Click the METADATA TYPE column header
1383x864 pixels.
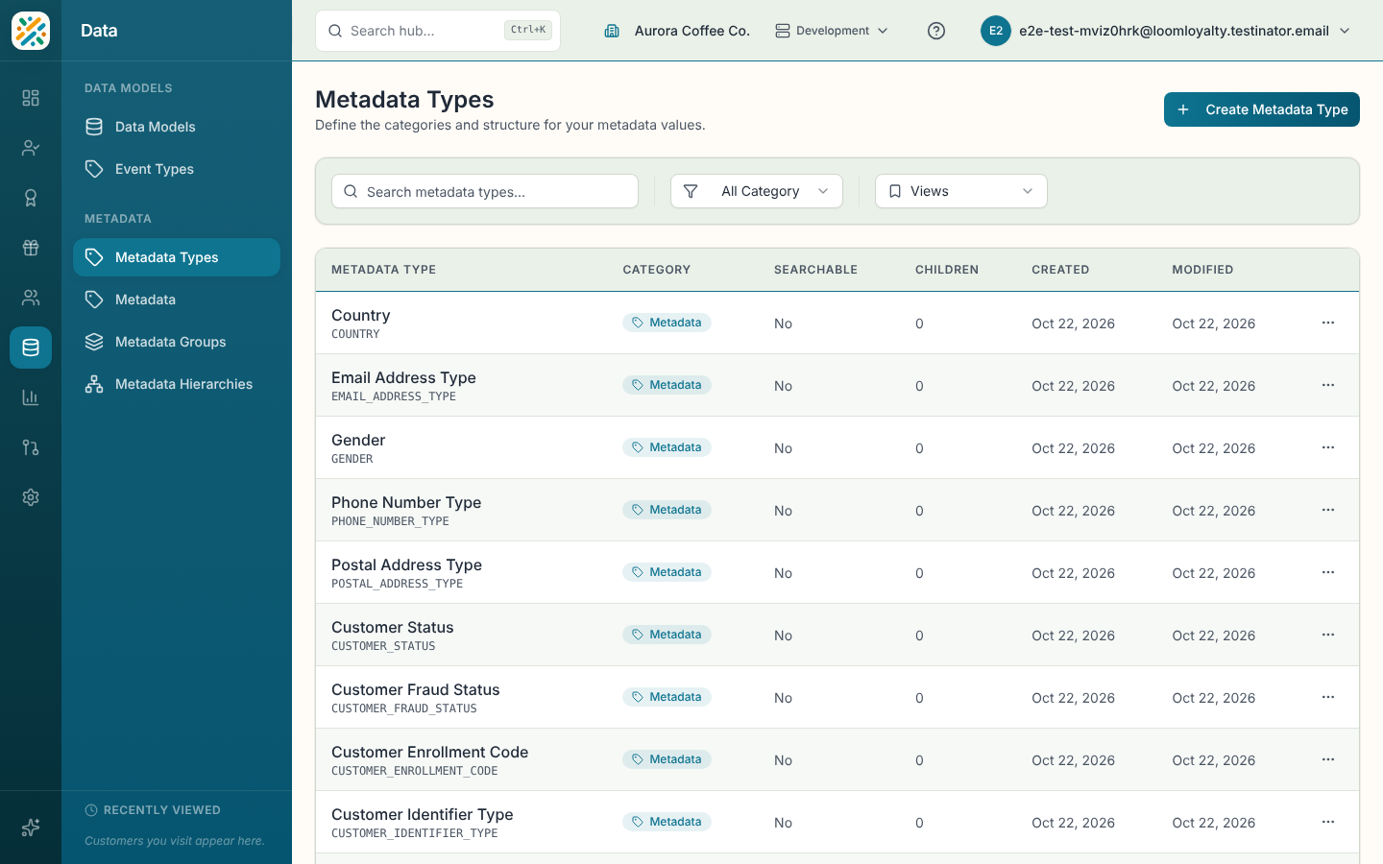click(383, 270)
